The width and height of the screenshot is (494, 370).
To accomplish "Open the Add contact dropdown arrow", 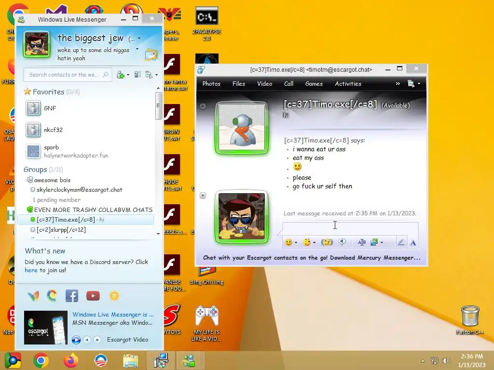I will coord(128,75).
